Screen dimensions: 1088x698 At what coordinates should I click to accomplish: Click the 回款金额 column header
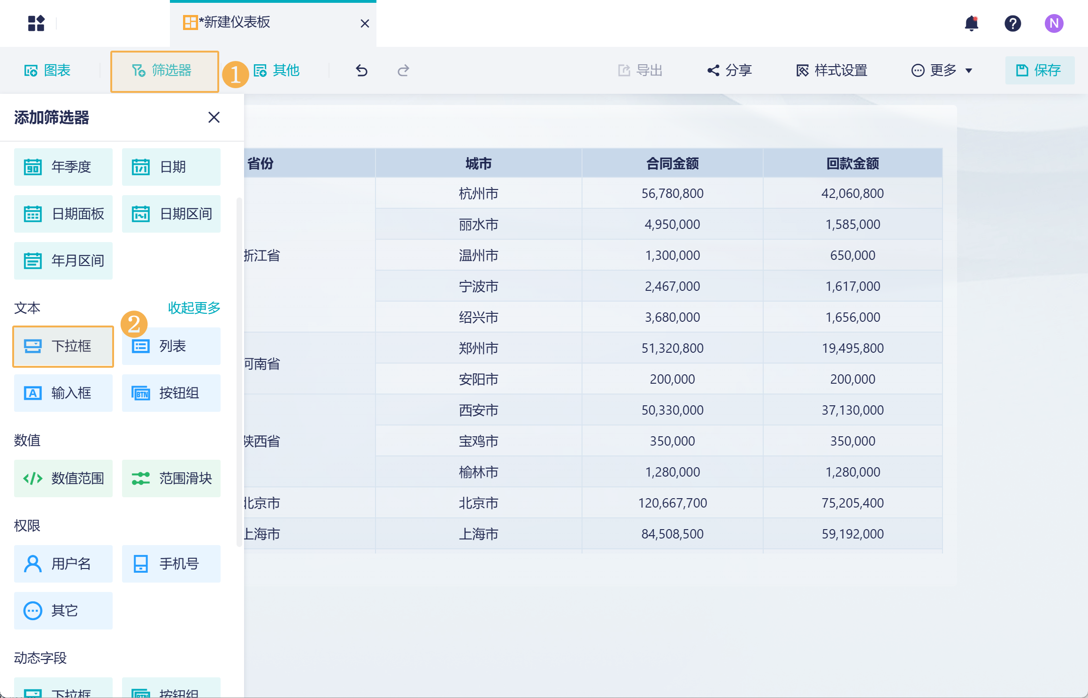point(852,163)
